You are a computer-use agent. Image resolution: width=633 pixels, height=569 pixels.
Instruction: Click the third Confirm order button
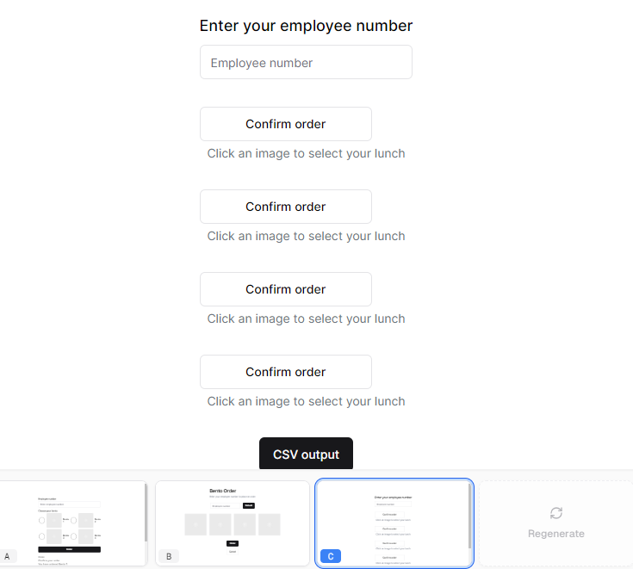pos(286,289)
